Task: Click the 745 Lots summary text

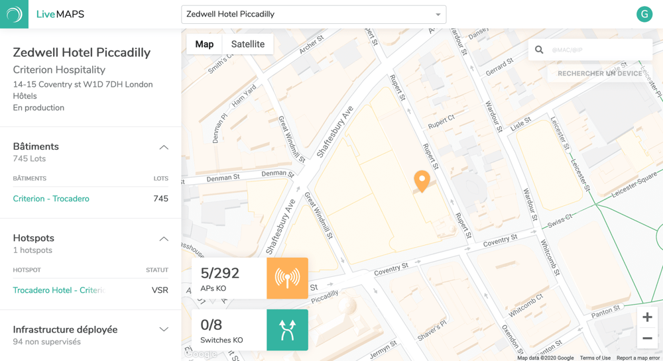Action: click(29, 159)
